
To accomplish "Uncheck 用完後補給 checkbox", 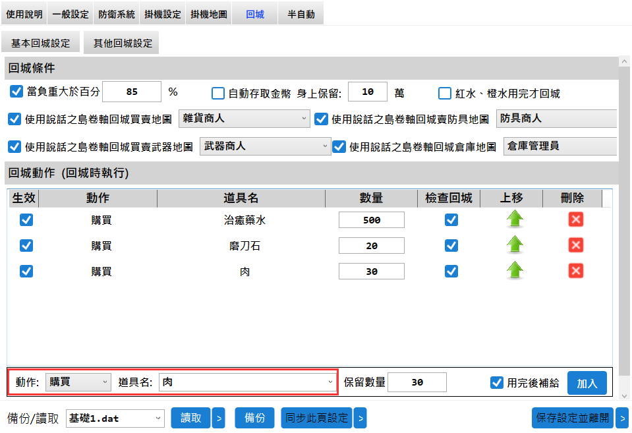I will pos(497,382).
